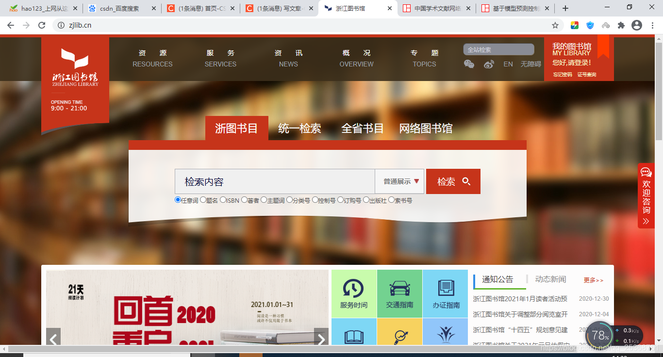Switch to 动态新闻 news tab
Screen dimensions: 663x357
point(550,279)
